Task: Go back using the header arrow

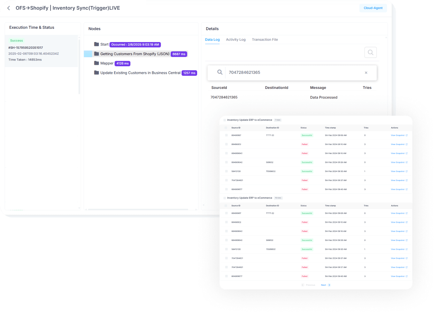Action: click(9, 8)
